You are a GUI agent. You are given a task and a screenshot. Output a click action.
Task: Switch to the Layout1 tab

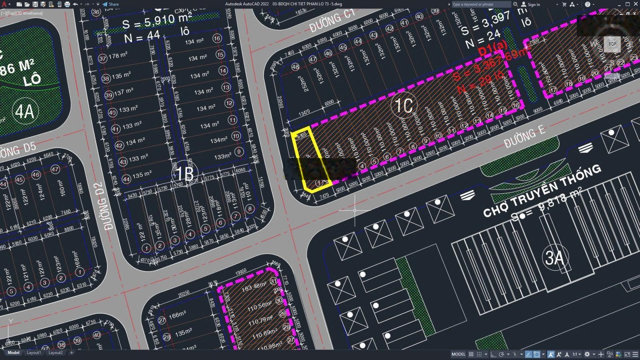tap(34, 353)
